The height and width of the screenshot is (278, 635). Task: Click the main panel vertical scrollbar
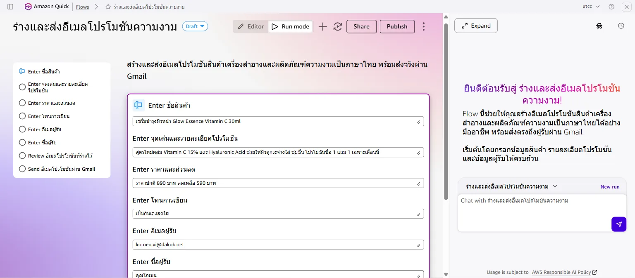(446, 111)
